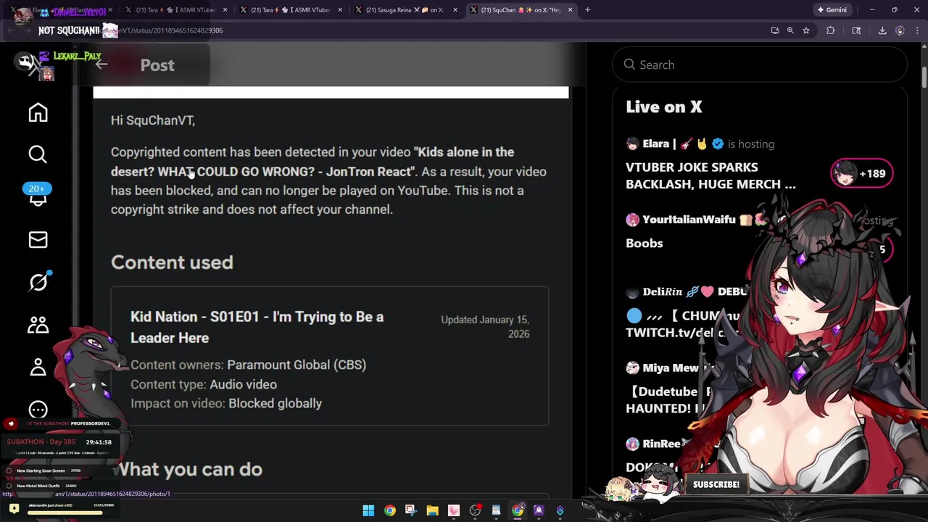Open the Windows Start button
Image resolution: width=928 pixels, height=522 pixels.
tap(368, 510)
